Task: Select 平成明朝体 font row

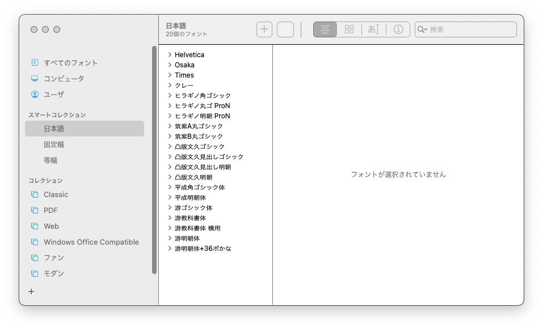Action: point(216,197)
